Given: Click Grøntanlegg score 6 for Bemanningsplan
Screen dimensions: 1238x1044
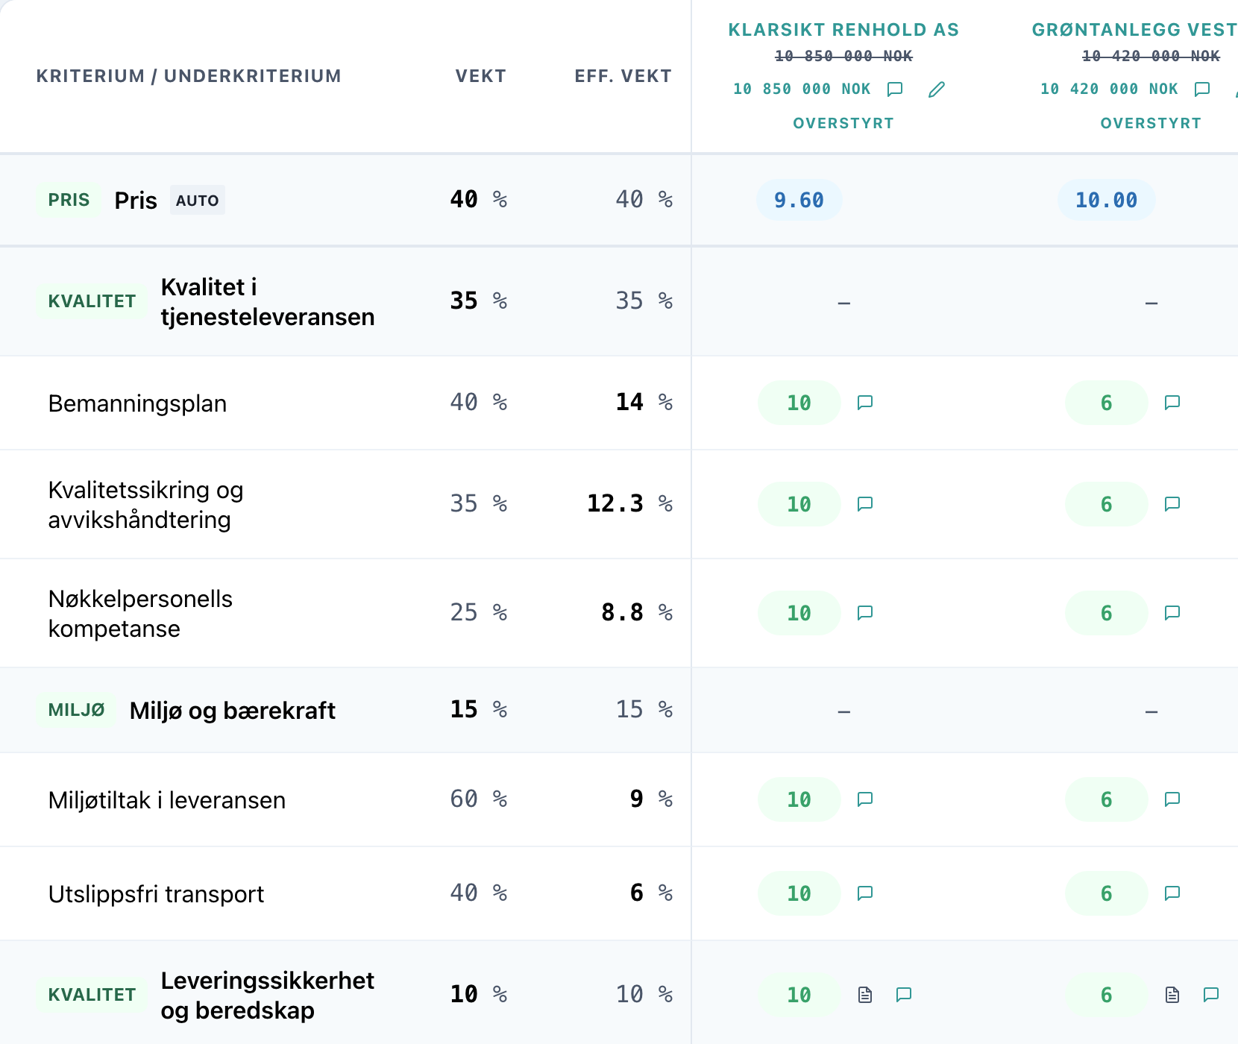Looking at the screenshot, I should pyautogui.click(x=1107, y=403).
